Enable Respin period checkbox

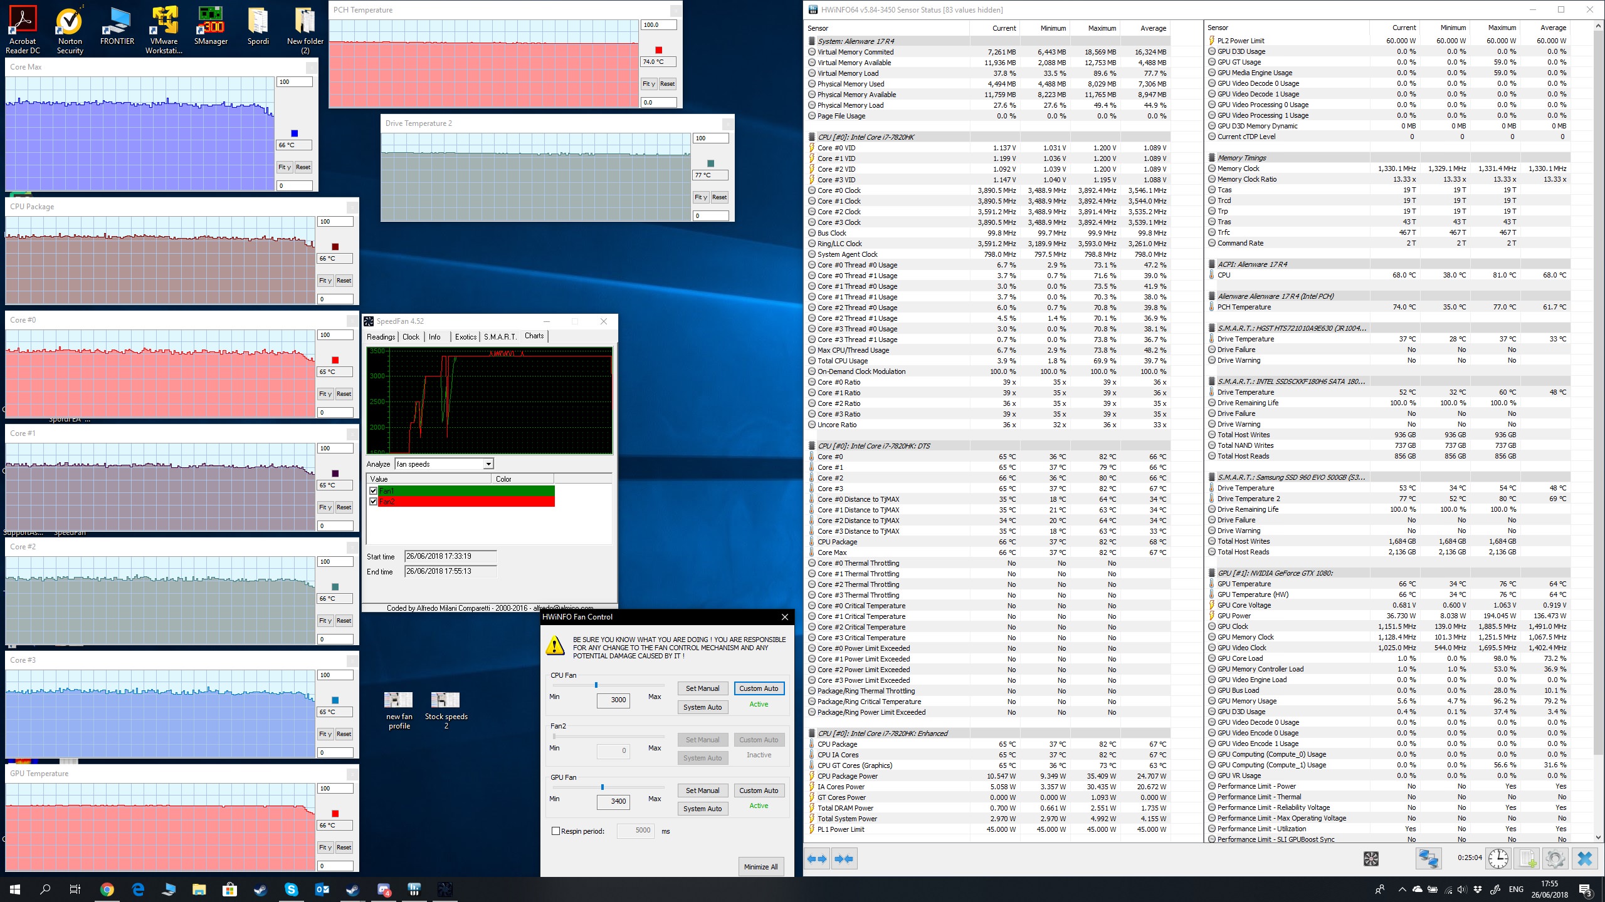click(x=555, y=831)
